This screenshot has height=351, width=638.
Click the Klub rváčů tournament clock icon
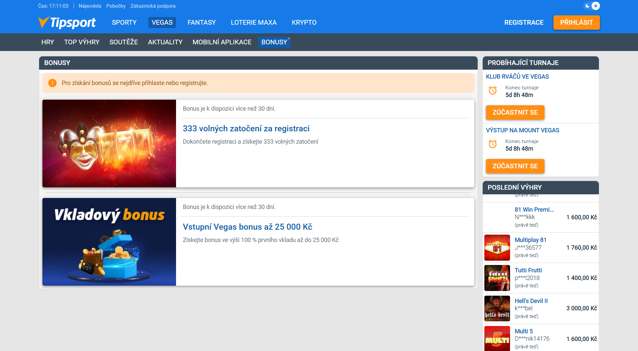click(x=493, y=90)
